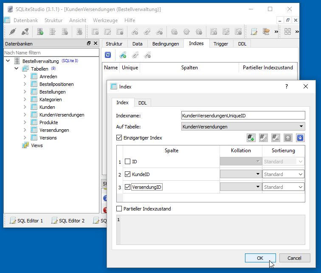Image resolution: width=321 pixels, height=273 pixels.
Task: Open the Werkzeuge menu
Action: tap(105, 20)
